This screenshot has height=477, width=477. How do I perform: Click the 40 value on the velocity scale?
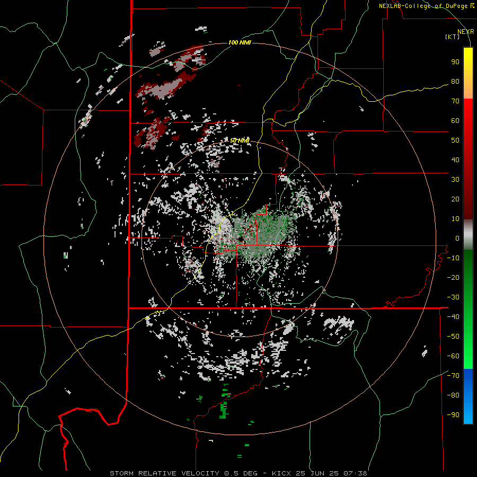point(455,160)
